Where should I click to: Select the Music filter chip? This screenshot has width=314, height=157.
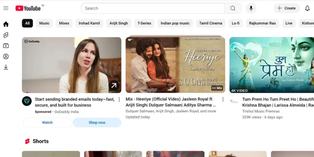[44, 23]
